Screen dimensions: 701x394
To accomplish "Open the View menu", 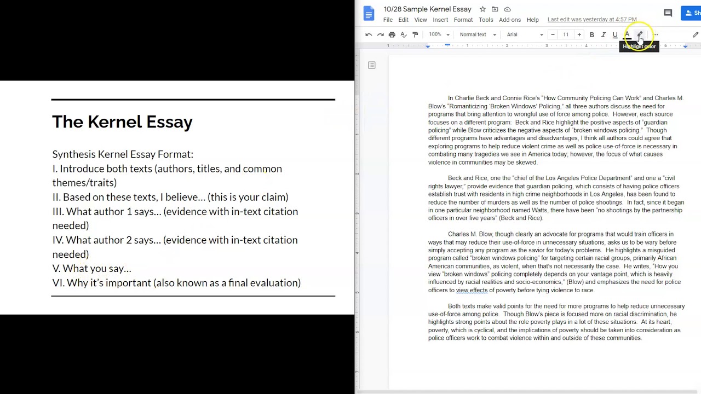I will click(421, 20).
